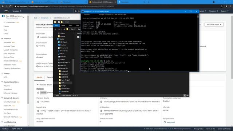Open the aws-panel key pair link
Screen dimensions: 233x131
click(x=171, y=122)
